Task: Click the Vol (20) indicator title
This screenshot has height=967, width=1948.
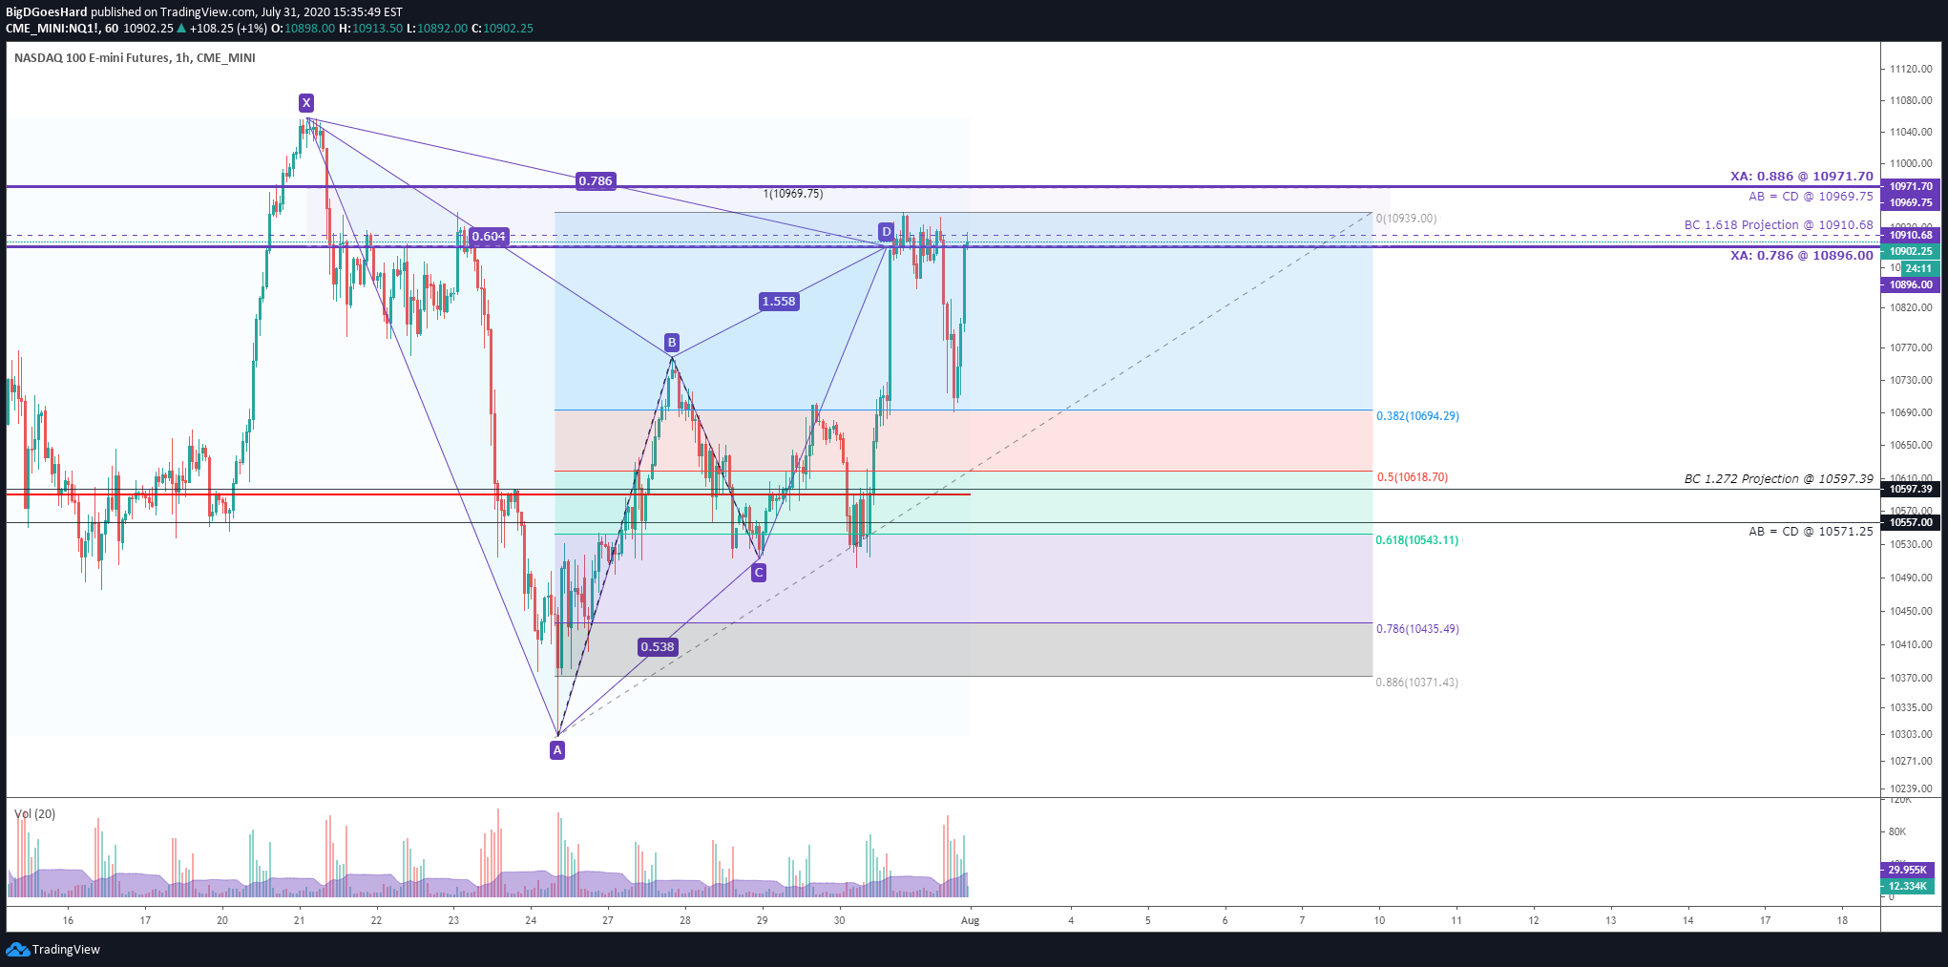Action: (x=35, y=814)
